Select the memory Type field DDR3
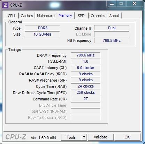This screenshot has width=145, height=144. coord(43,28)
